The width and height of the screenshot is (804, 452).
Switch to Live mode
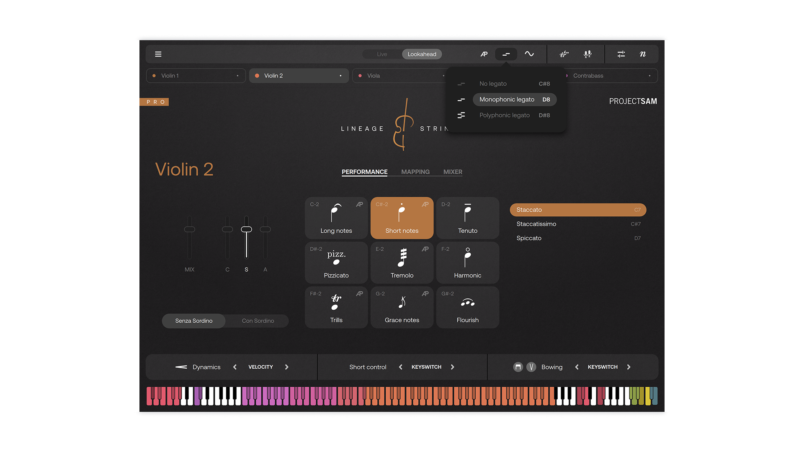click(382, 54)
